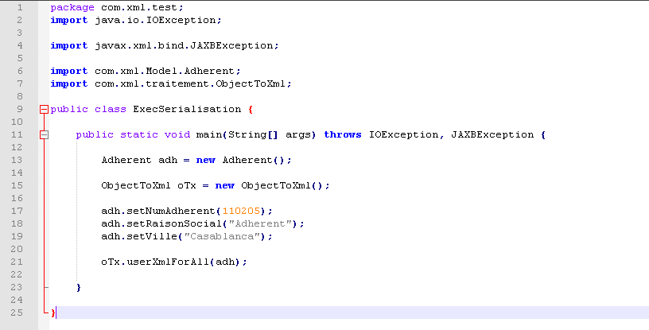The height and width of the screenshot is (330, 649).
Task: Collapse the ExecSerialisation class fold marker
Action: pos(44,109)
